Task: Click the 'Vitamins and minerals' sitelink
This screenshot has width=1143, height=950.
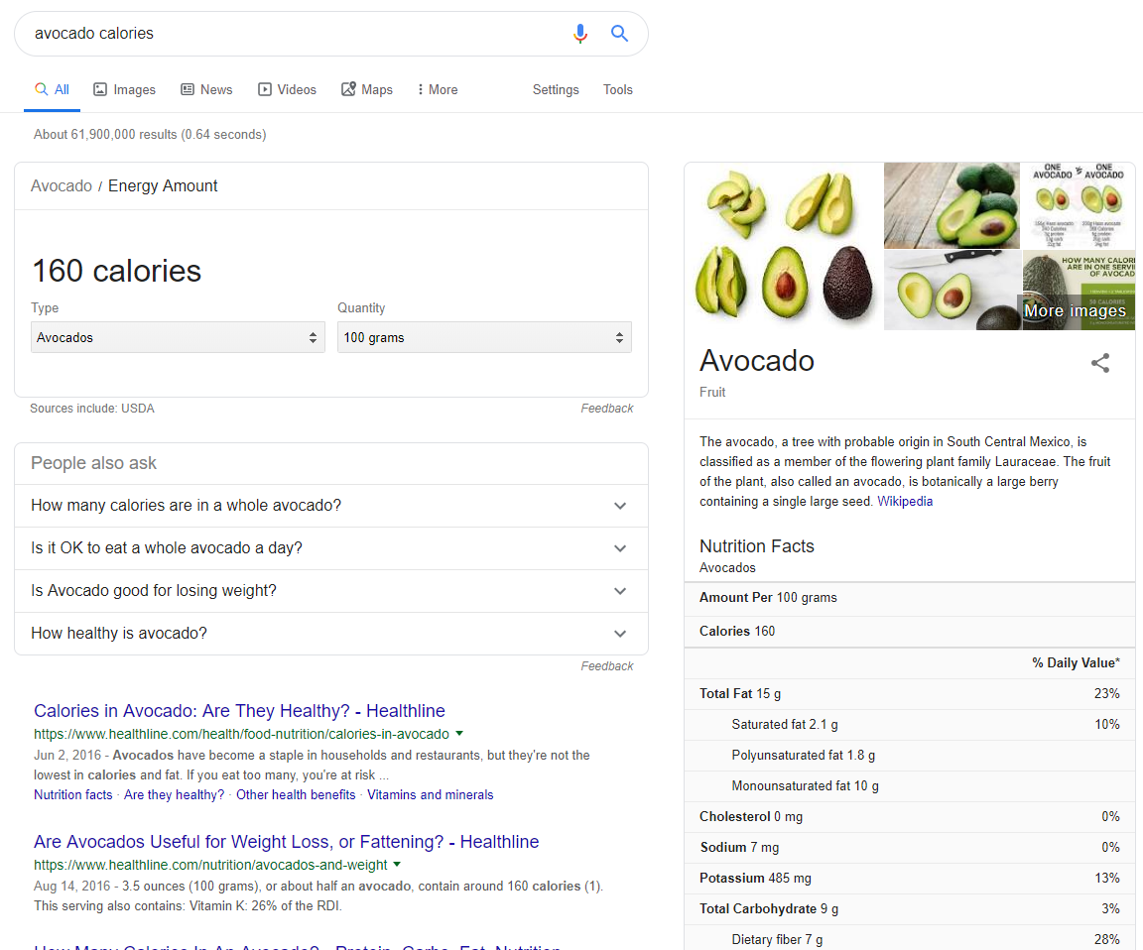Action: [x=430, y=795]
